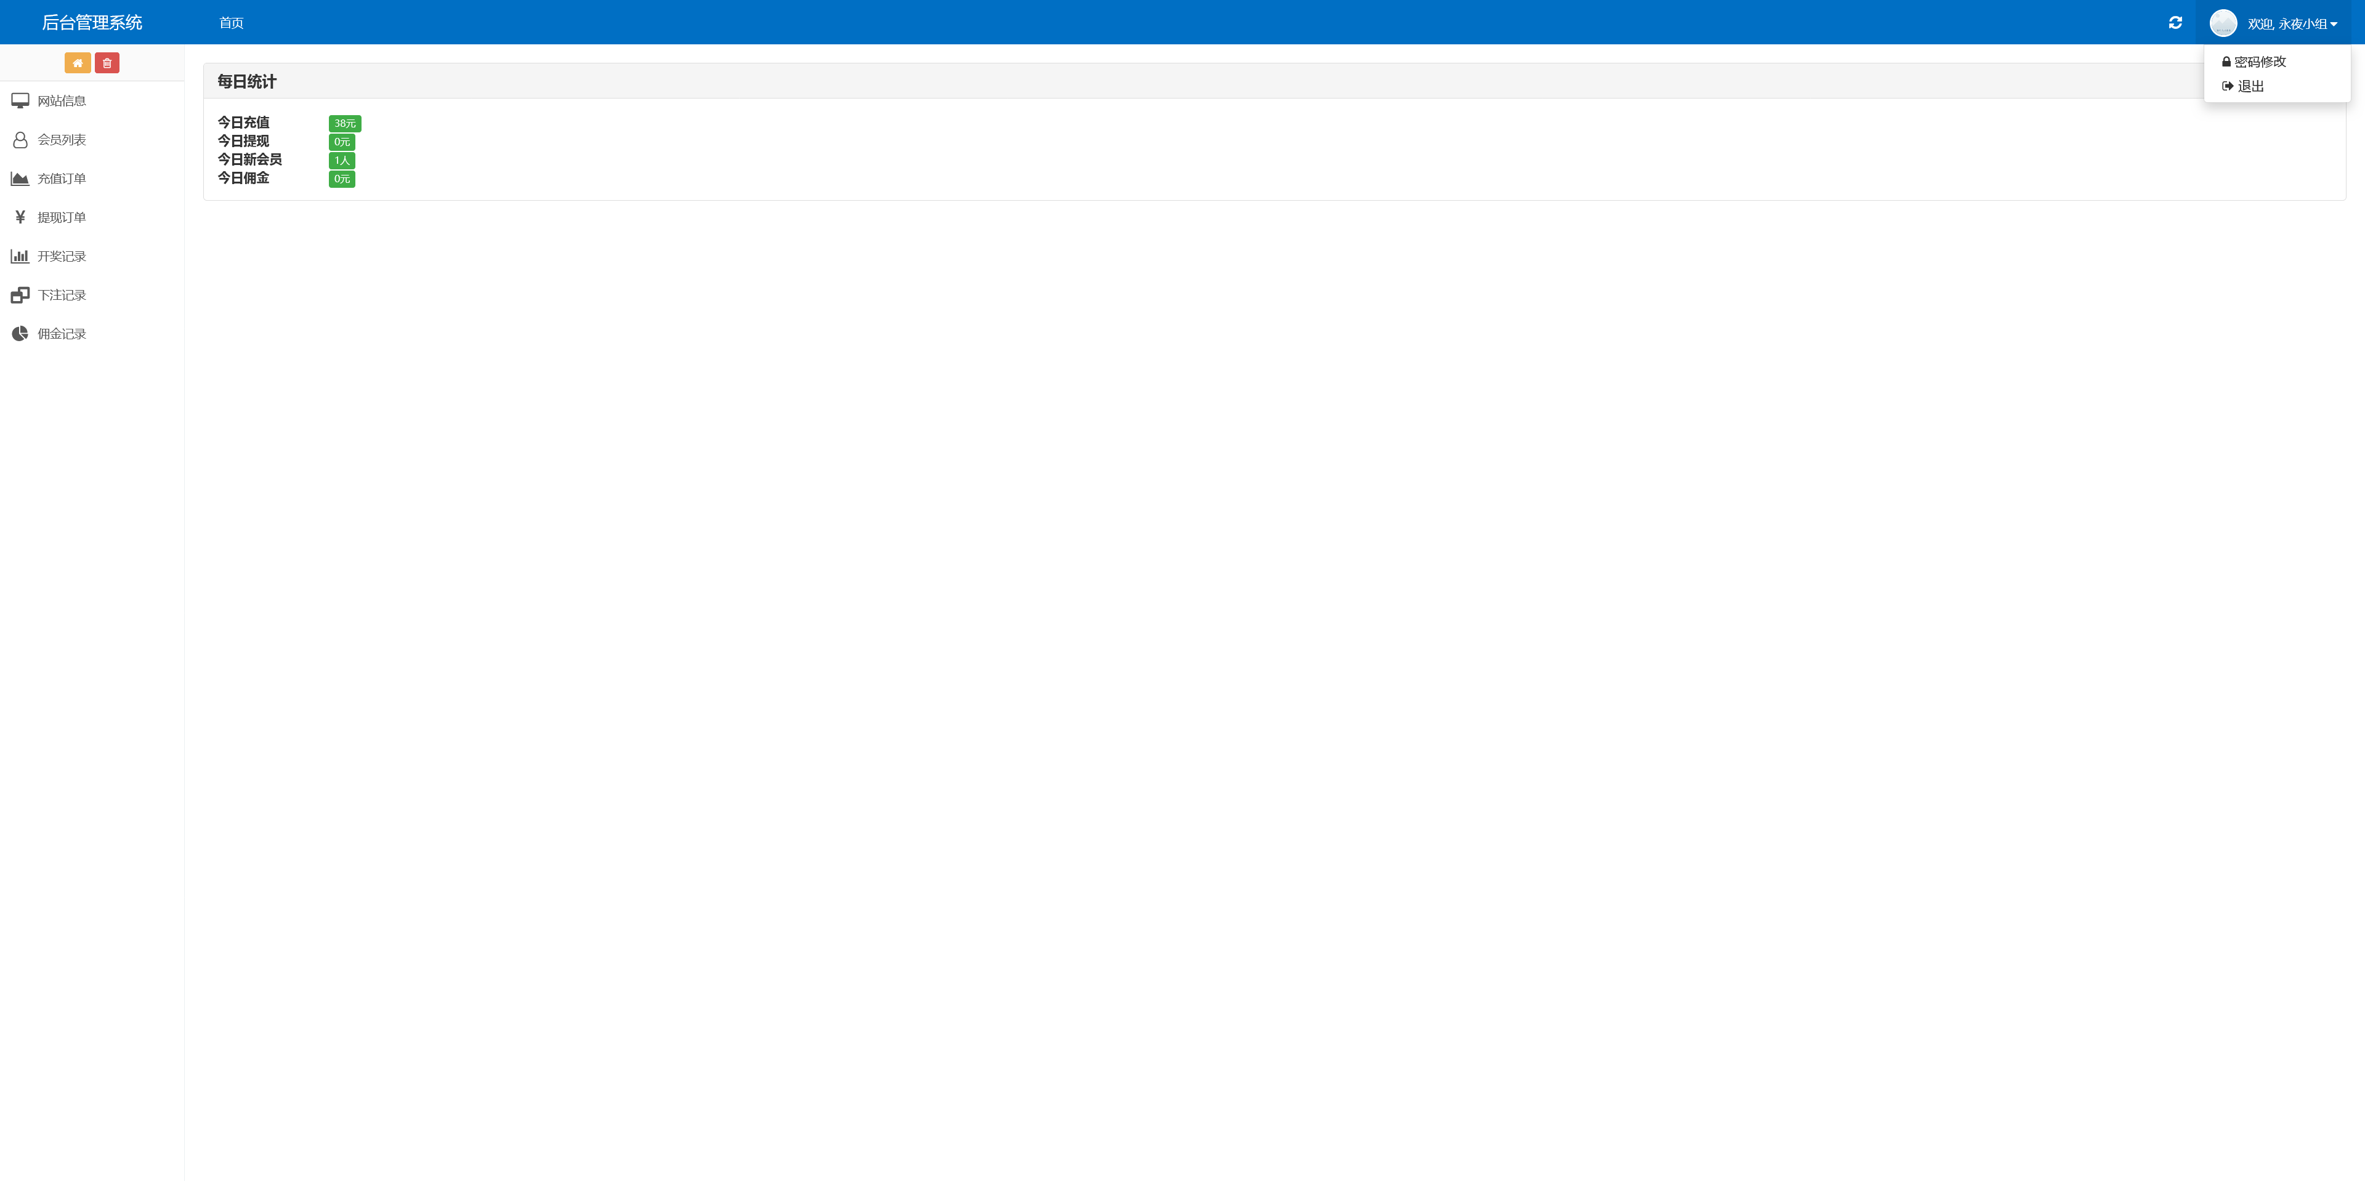The width and height of the screenshot is (2365, 1181).
Task: Click the area chart icon beside 充值订单
Action: click(20, 178)
